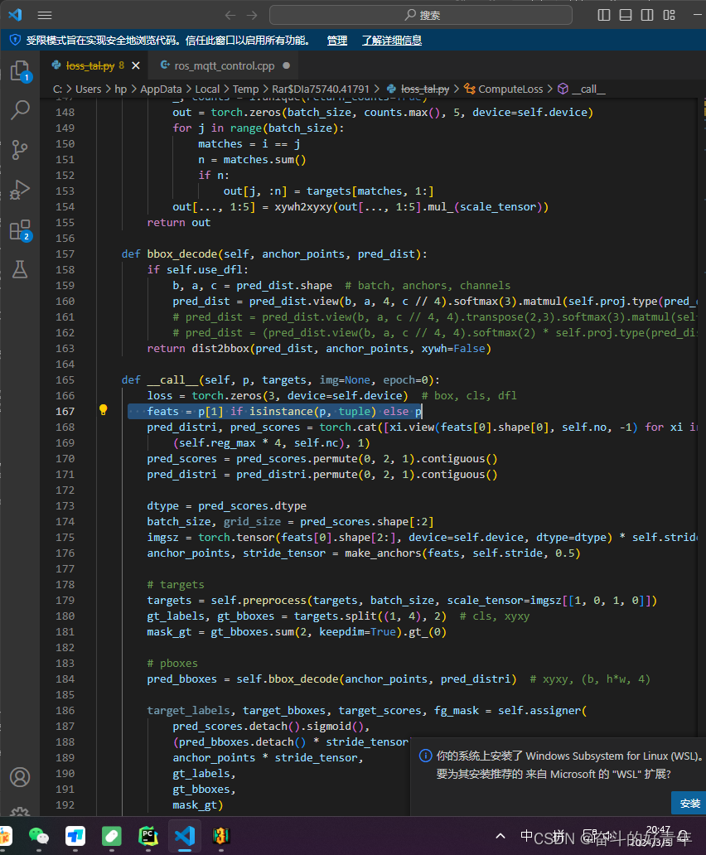Toggle the bottom panel layout icon

point(626,15)
